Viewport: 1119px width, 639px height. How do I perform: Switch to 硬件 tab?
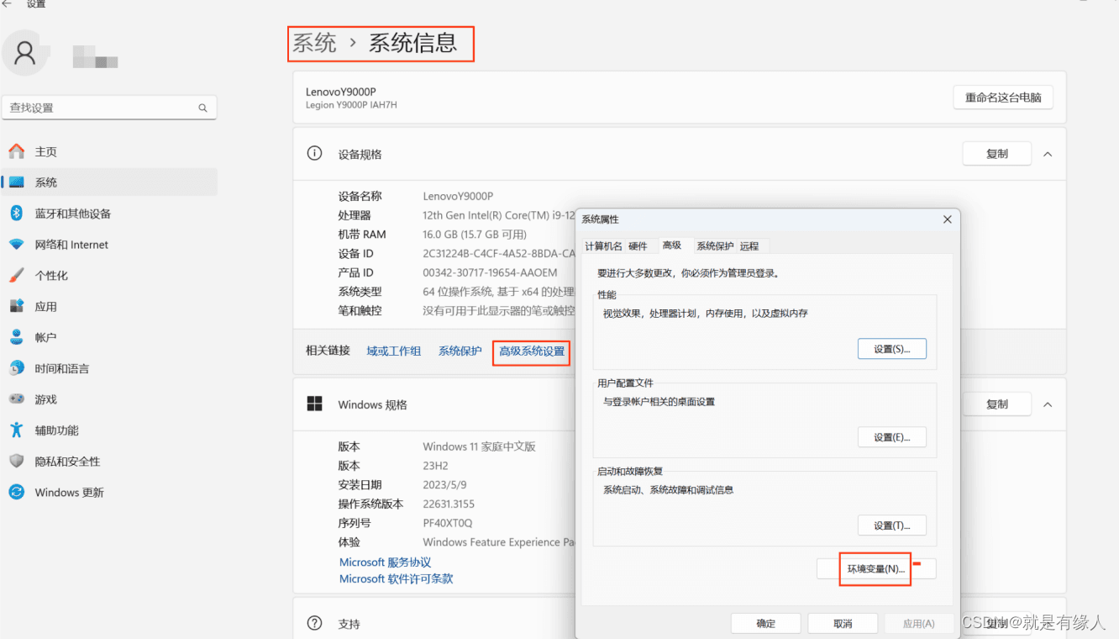point(638,246)
